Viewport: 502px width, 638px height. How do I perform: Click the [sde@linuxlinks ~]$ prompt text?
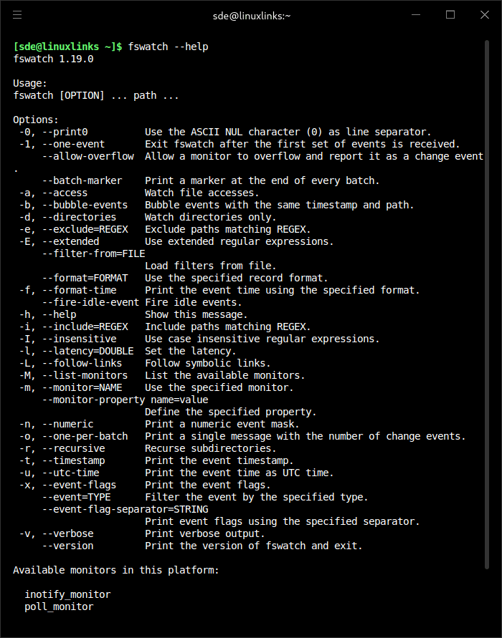click(67, 47)
